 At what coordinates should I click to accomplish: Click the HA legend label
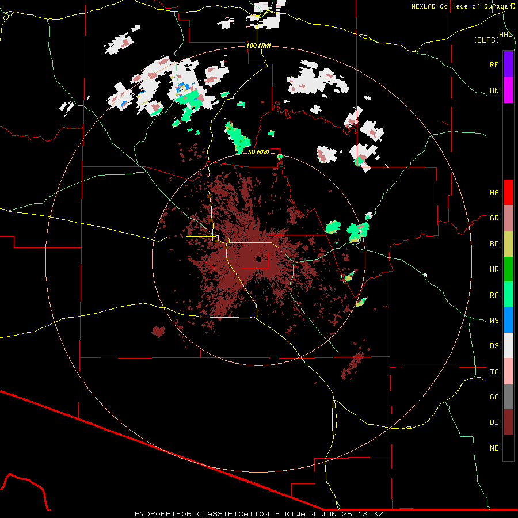click(x=494, y=193)
